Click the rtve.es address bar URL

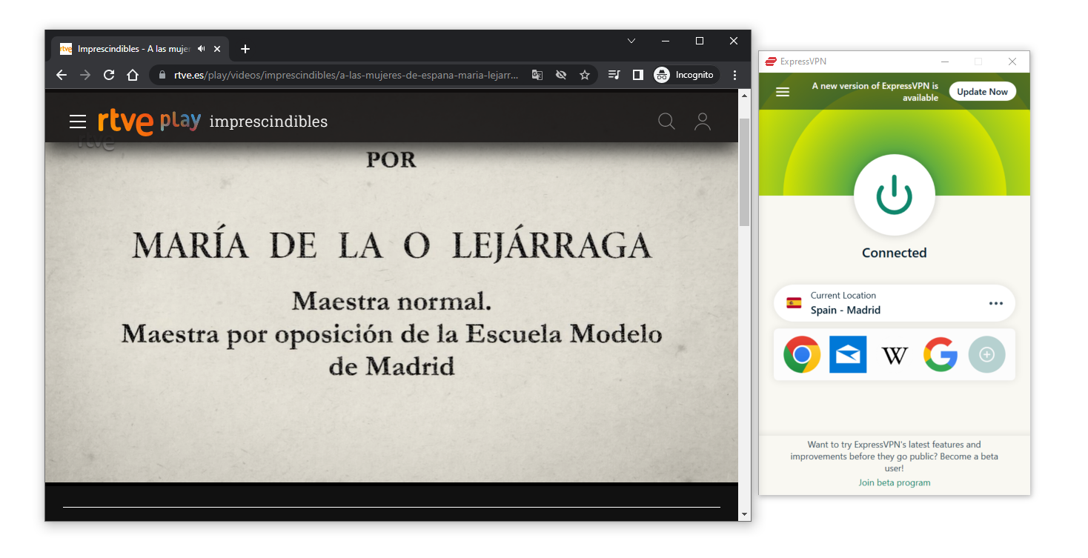347,75
